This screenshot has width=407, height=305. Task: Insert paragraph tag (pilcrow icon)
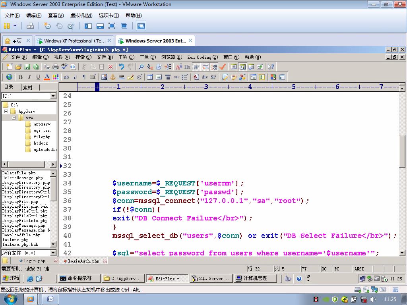click(x=84, y=77)
